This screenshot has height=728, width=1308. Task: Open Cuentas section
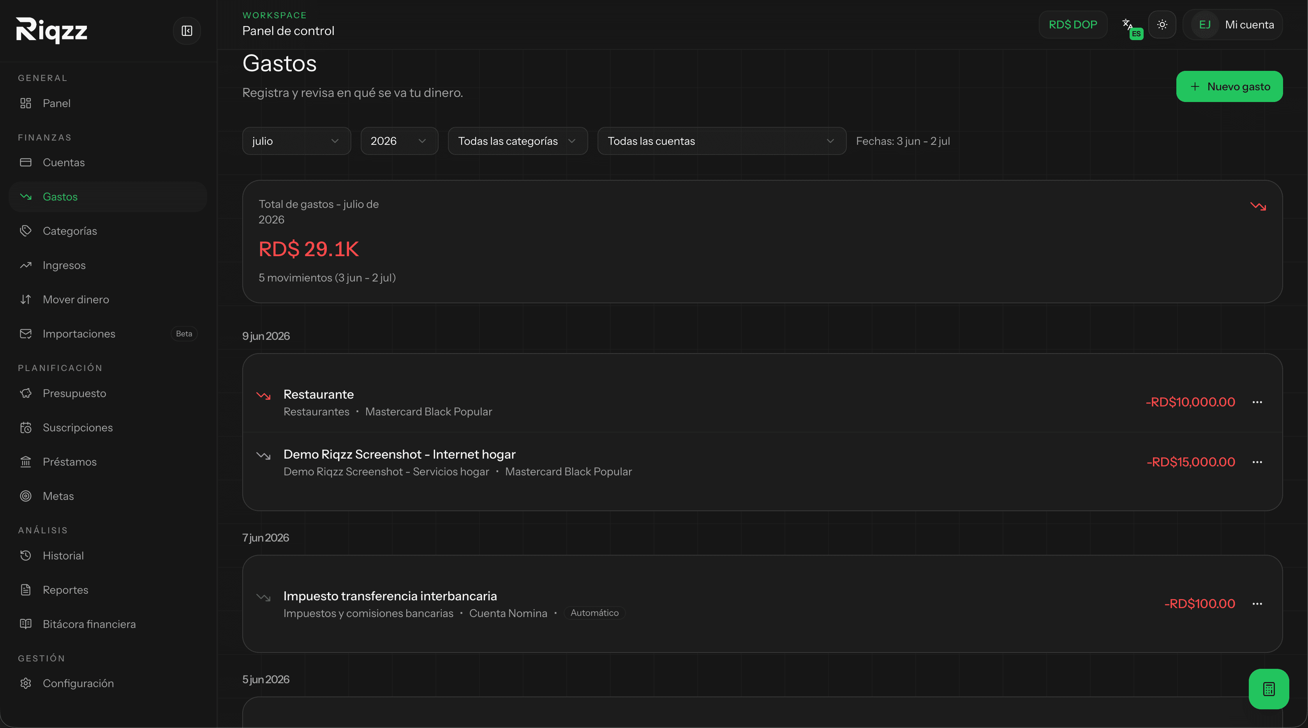pos(108,162)
